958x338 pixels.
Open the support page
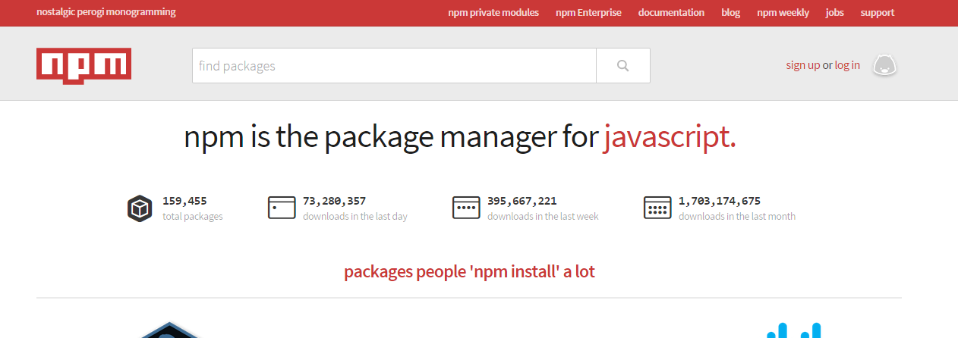point(878,13)
